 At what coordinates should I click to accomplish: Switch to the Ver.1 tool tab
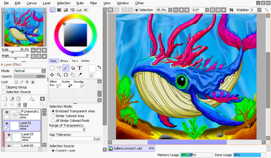(75, 61)
